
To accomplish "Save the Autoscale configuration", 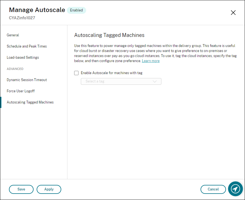I will coord(21,189).
